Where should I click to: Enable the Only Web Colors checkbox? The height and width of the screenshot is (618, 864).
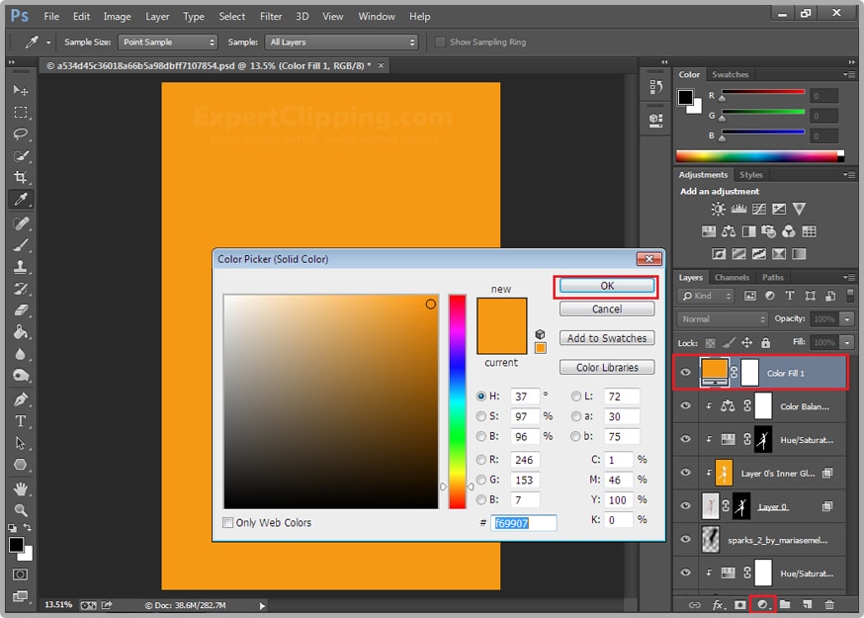click(x=226, y=522)
